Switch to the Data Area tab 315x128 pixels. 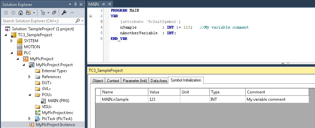point(159,81)
